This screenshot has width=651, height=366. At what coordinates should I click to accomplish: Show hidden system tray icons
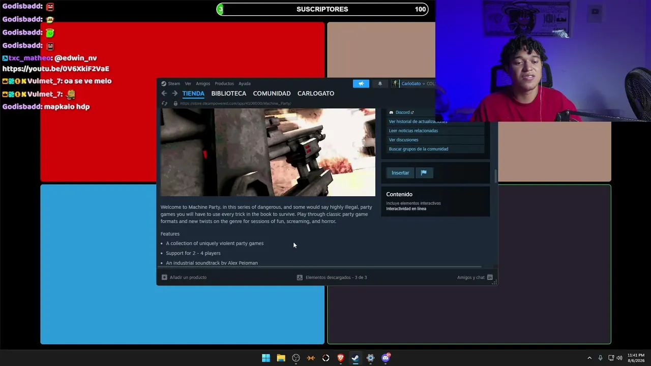pos(589,358)
